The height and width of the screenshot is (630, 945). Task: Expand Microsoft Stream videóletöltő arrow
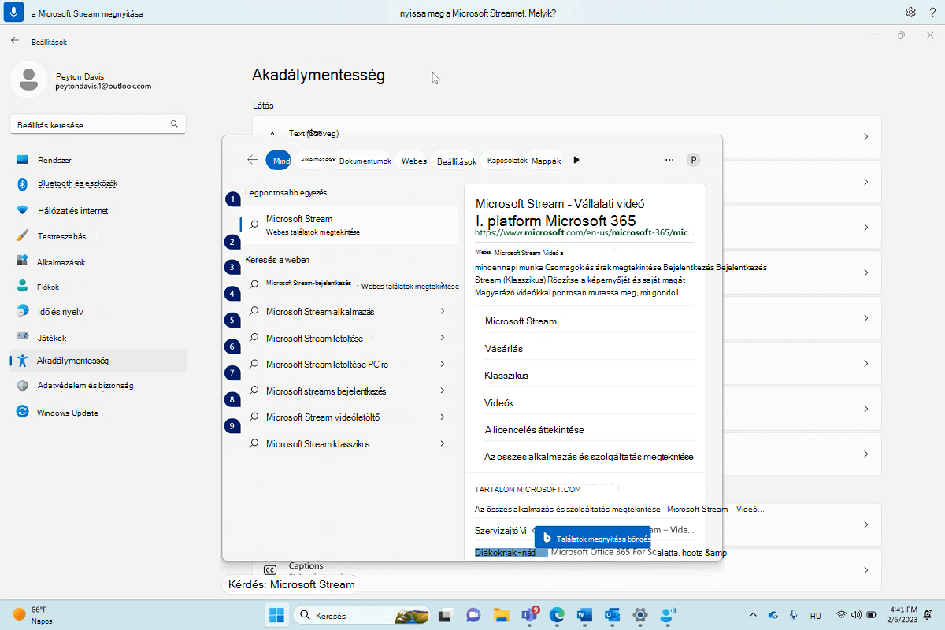(x=443, y=417)
